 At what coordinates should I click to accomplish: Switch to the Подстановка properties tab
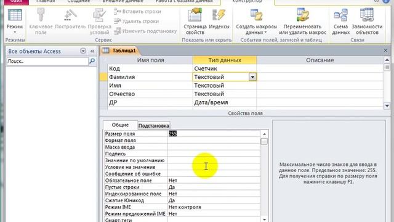pyautogui.click(x=153, y=126)
